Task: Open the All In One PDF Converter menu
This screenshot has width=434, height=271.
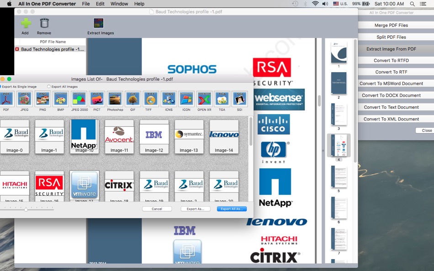Action: pos(47,4)
